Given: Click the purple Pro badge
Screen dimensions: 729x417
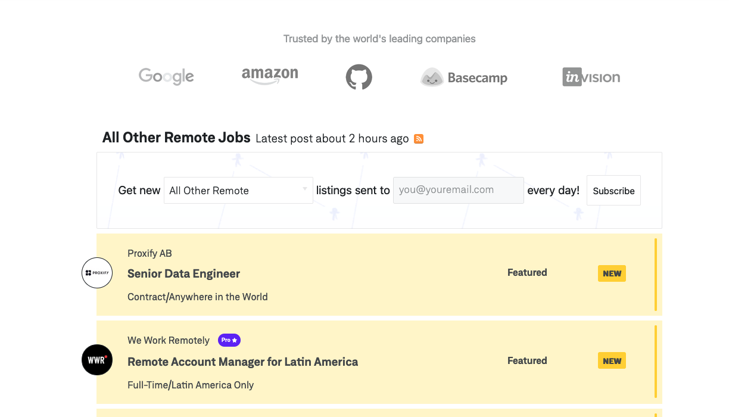Looking at the screenshot, I should tap(229, 340).
